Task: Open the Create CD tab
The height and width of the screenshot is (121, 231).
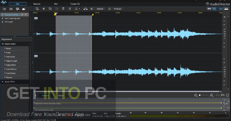Action: click(75, 4)
